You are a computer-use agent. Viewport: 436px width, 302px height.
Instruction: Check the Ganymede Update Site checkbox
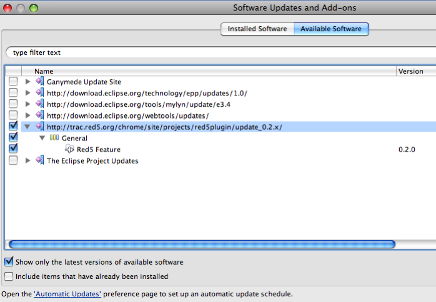point(13,81)
